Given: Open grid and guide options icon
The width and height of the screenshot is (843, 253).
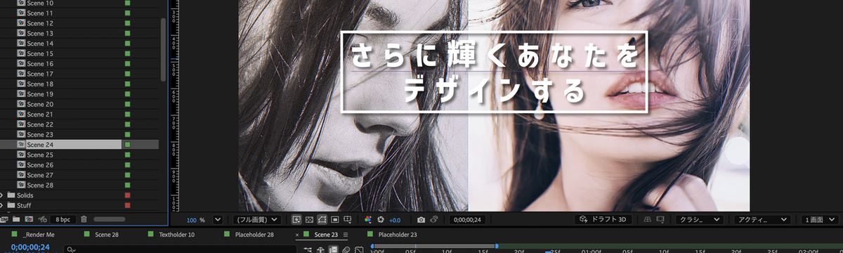Looking at the screenshot, I should pos(348,219).
